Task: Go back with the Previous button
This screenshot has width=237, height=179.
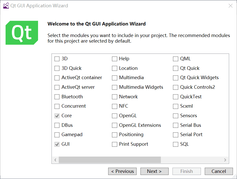Action: coord(123,171)
